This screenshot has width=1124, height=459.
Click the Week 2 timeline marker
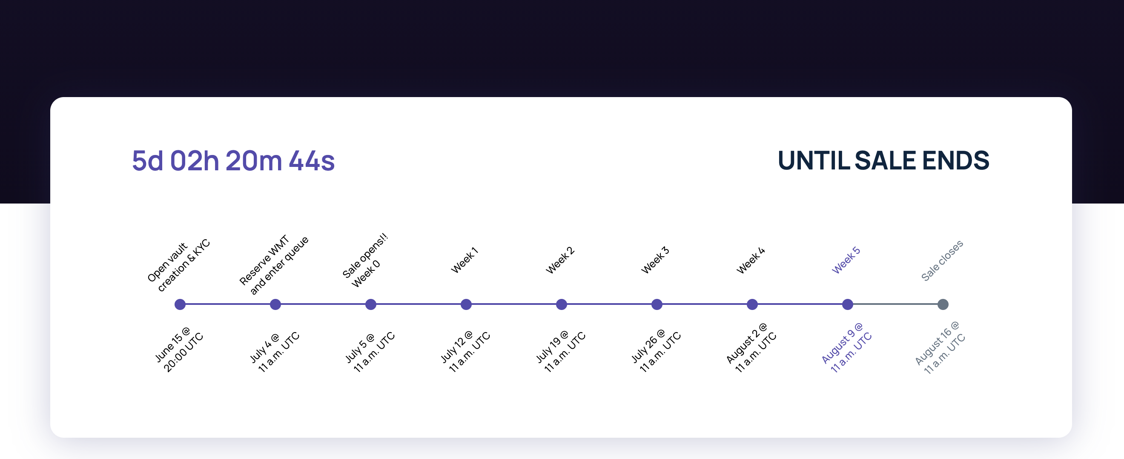click(x=561, y=304)
